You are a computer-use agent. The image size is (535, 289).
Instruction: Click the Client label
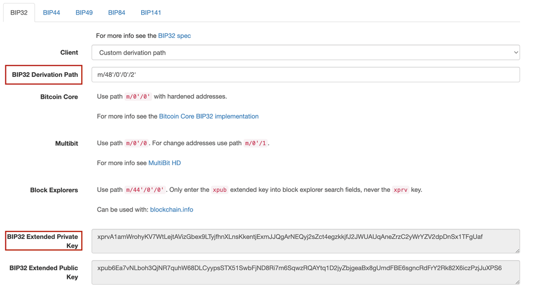coord(69,52)
